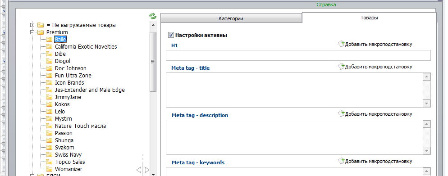Click the macro icon for Meta tag title
This screenshot has height=176, width=448.
(342, 67)
